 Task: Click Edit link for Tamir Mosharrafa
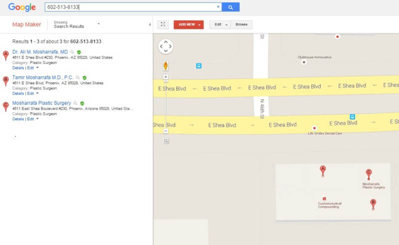(30, 93)
